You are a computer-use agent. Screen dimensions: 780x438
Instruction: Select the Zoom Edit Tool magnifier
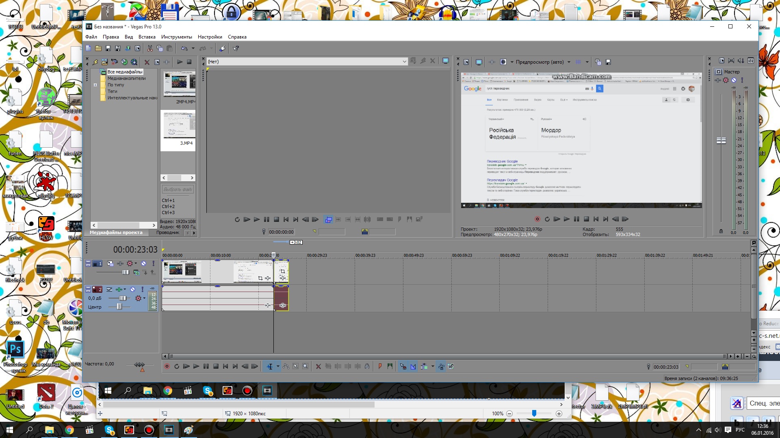click(305, 367)
